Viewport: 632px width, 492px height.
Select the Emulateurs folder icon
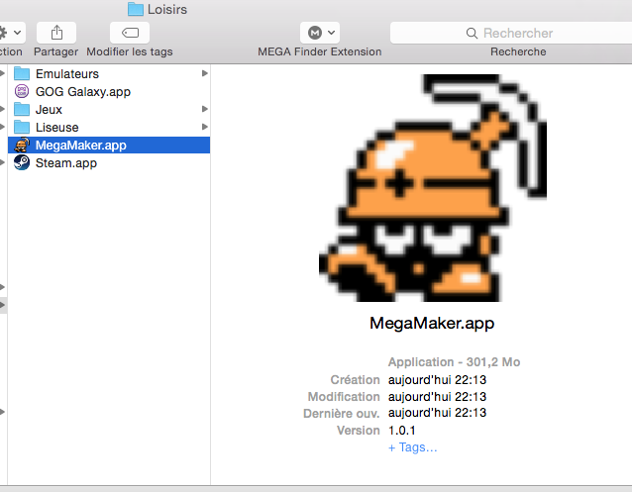[22, 73]
